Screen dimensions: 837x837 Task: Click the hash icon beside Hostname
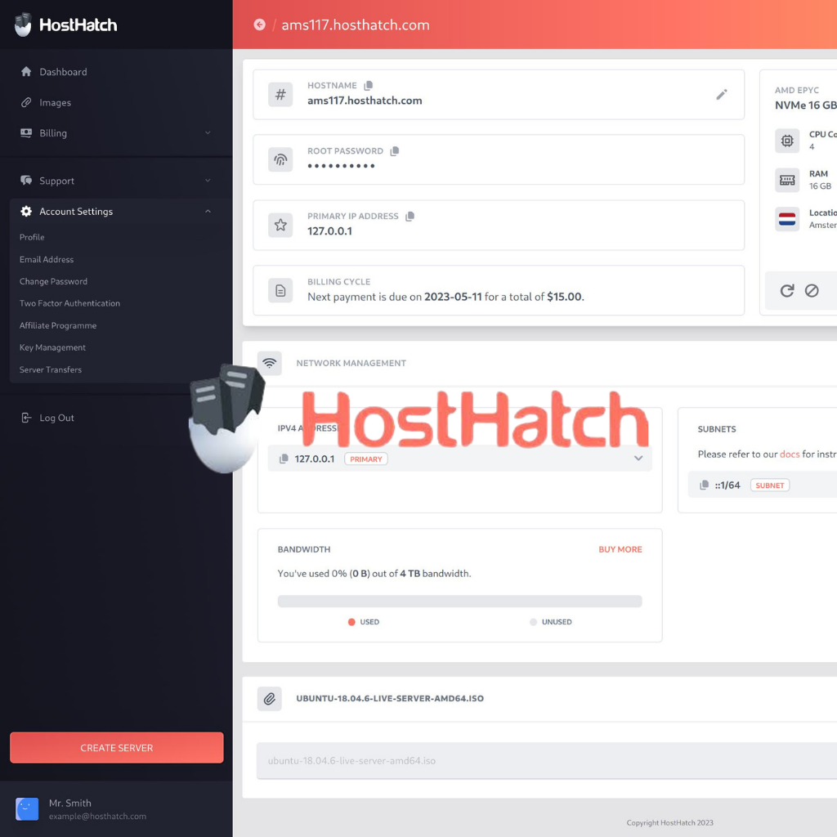coord(280,95)
